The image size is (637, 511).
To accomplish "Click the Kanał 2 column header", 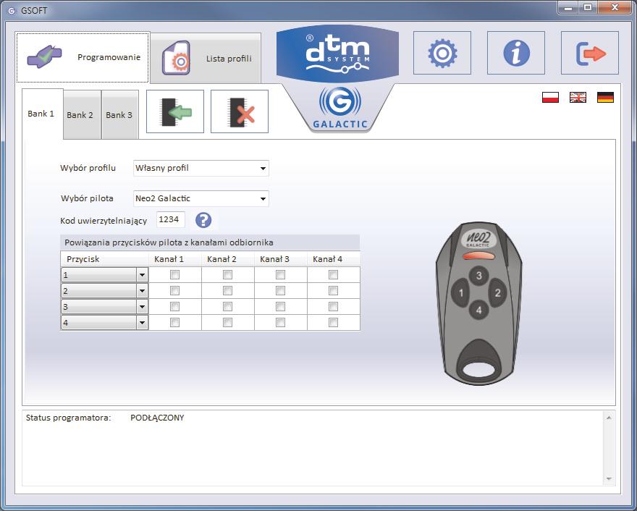I will pyautogui.click(x=227, y=259).
